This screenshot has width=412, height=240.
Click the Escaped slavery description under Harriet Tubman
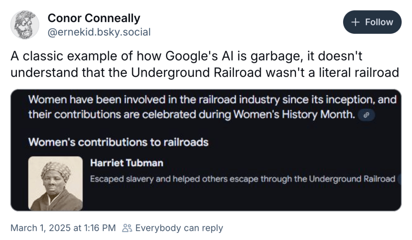click(242, 179)
